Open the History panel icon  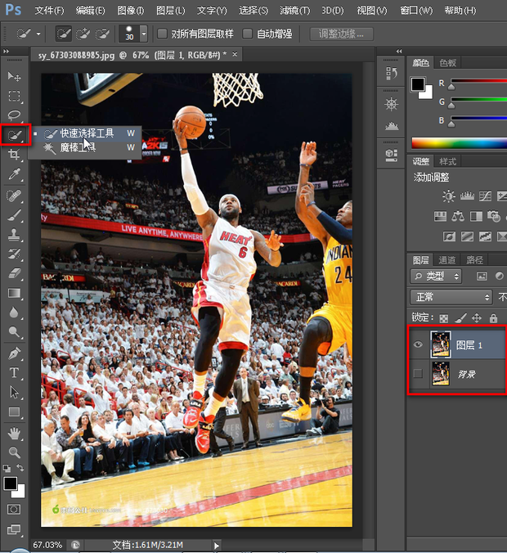(x=392, y=74)
